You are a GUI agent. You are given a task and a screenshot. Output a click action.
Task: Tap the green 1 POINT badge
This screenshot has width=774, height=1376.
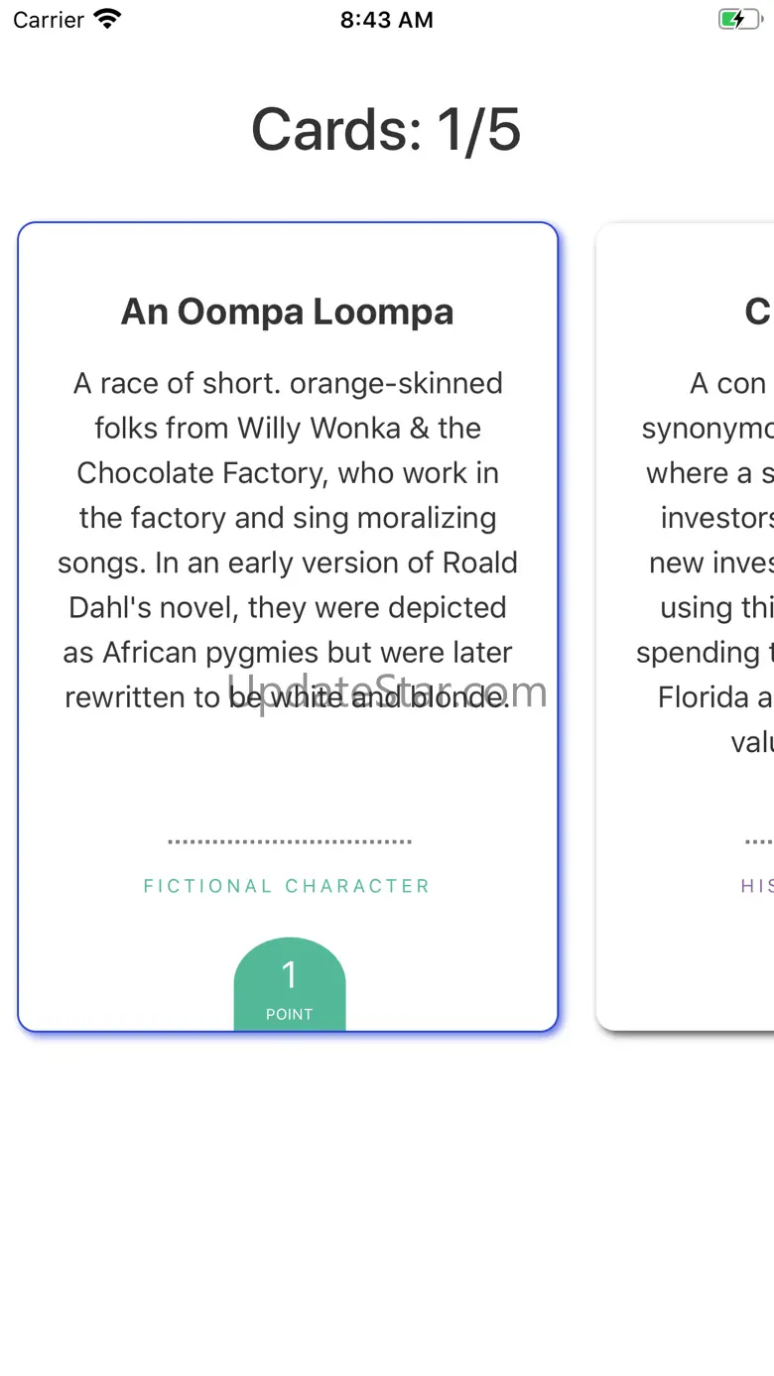point(290,985)
